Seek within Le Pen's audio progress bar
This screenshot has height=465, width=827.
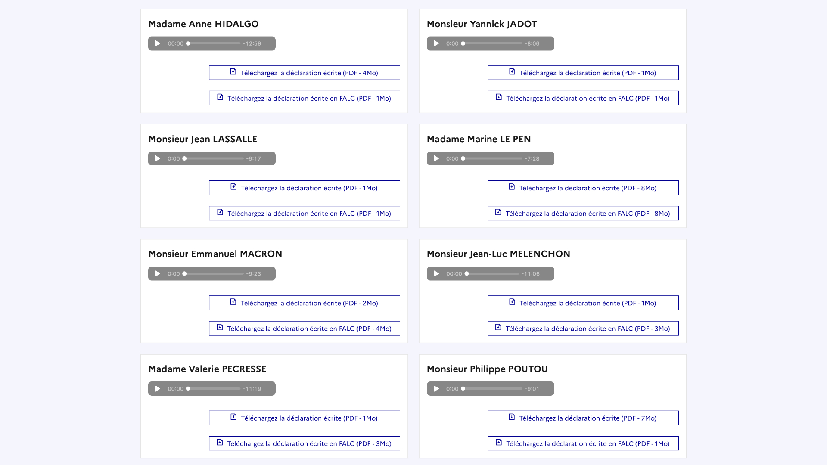pos(492,158)
